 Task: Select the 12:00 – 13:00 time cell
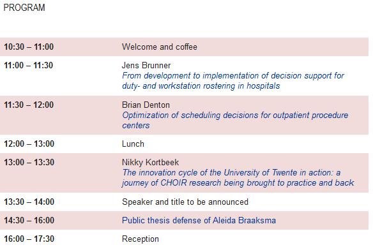tap(29, 144)
